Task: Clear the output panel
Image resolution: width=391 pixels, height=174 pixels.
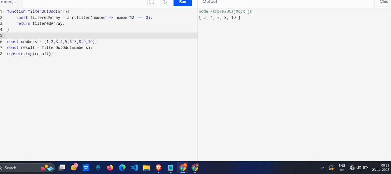Action: [384, 2]
